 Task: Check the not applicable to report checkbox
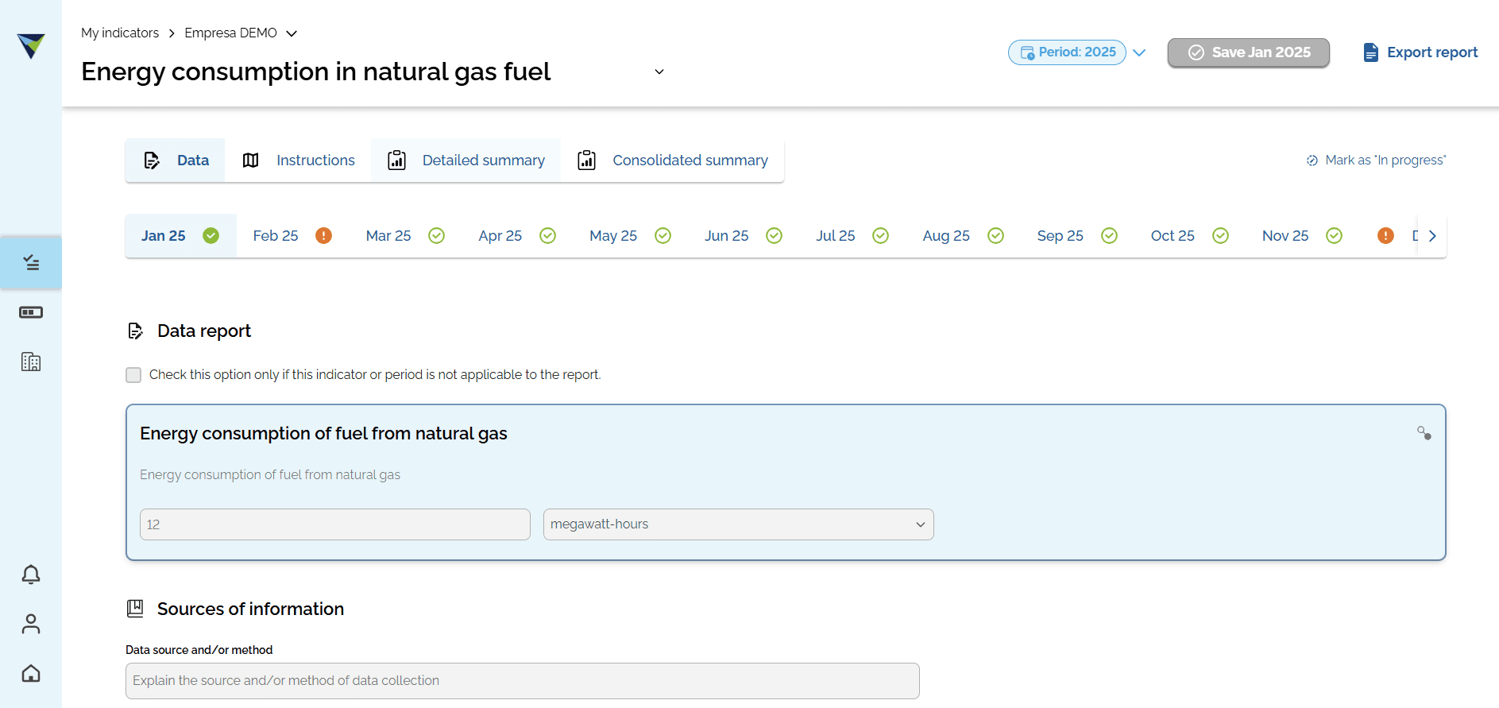(x=133, y=375)
